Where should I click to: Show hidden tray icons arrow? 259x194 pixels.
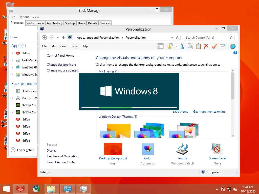pyautogui.click(x=217, y=189)
